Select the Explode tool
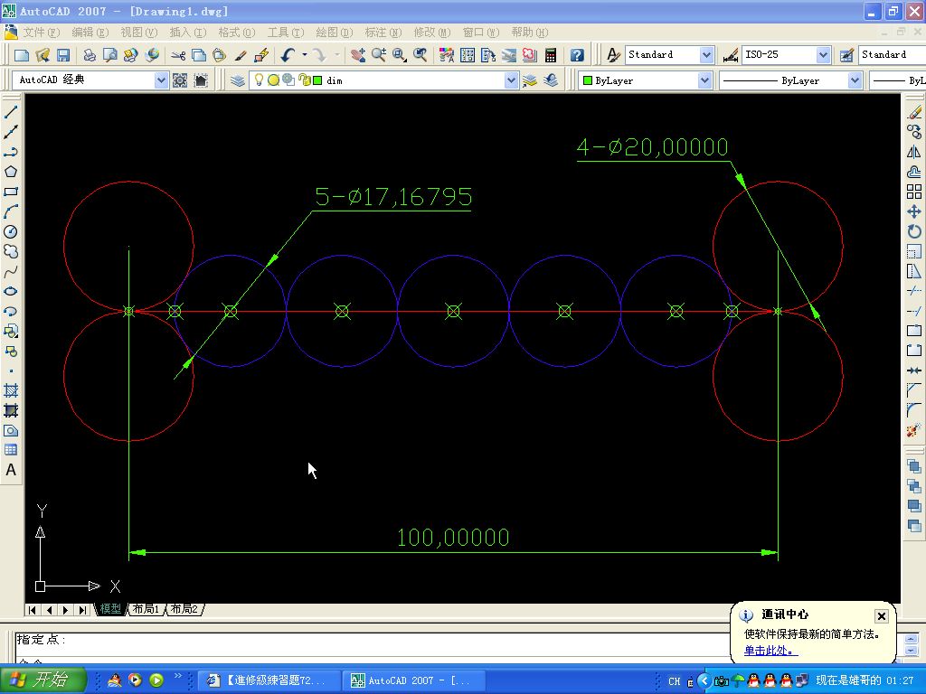The height and width of the screenshot is (694, 926). 914,430
